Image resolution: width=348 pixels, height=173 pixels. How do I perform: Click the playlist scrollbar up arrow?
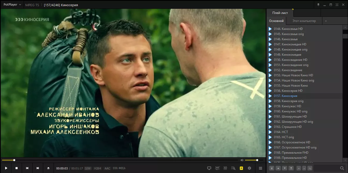(x=345, y=27)
